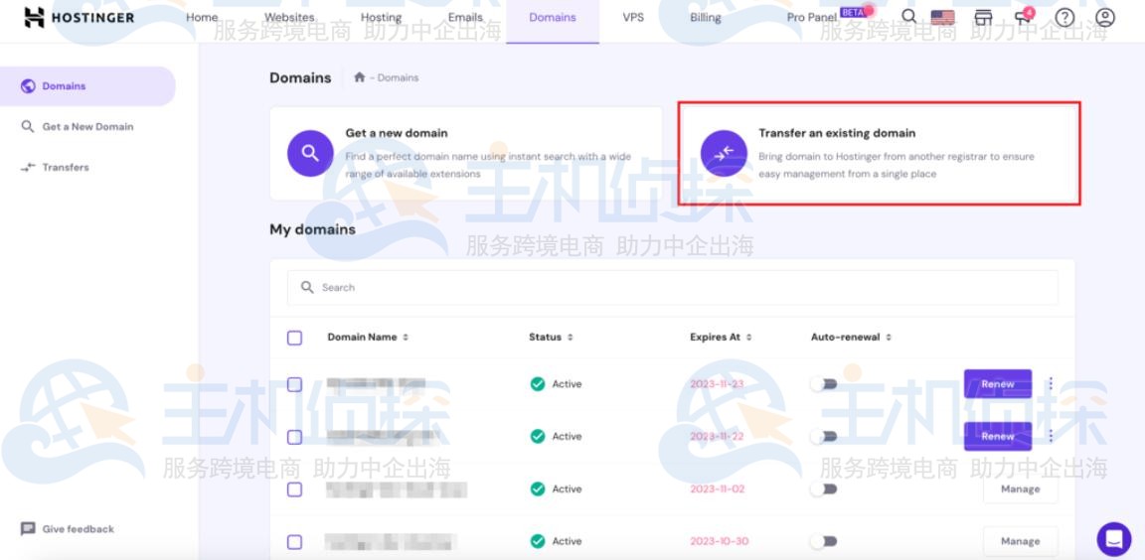This screenshot has width=1145, height=560.
Task: Open the user account profile icon
Action: click(1099, 18)
